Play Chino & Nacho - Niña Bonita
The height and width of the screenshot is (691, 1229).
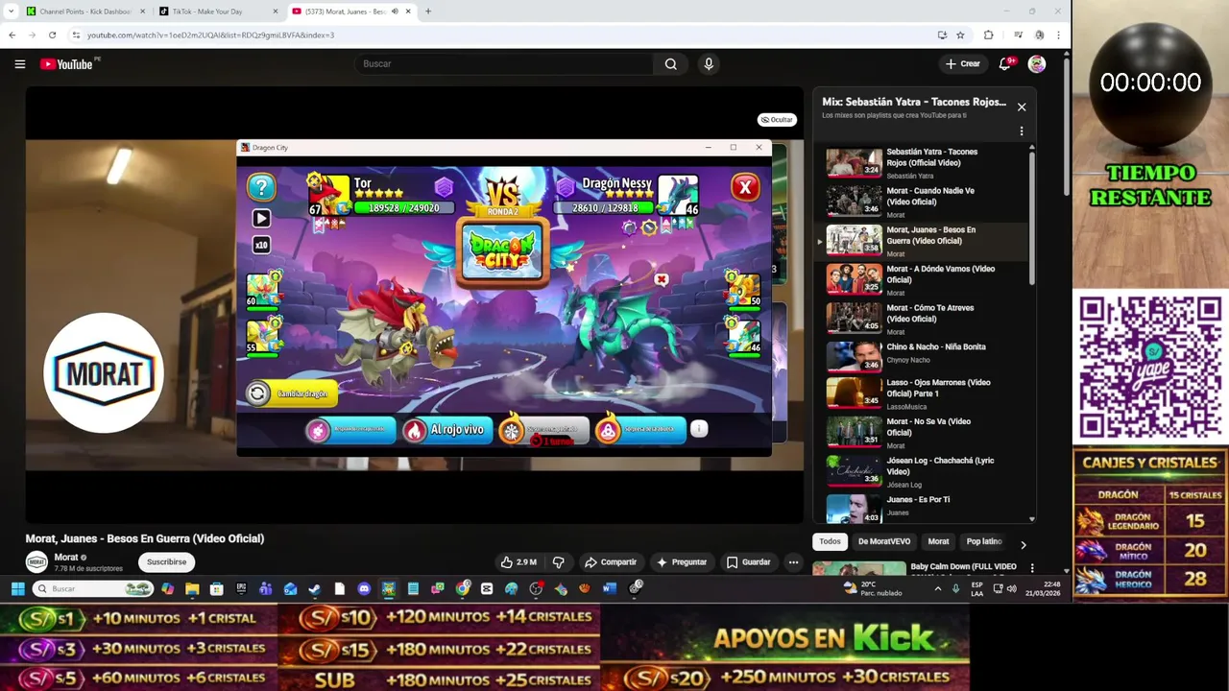tap(922, 355)
